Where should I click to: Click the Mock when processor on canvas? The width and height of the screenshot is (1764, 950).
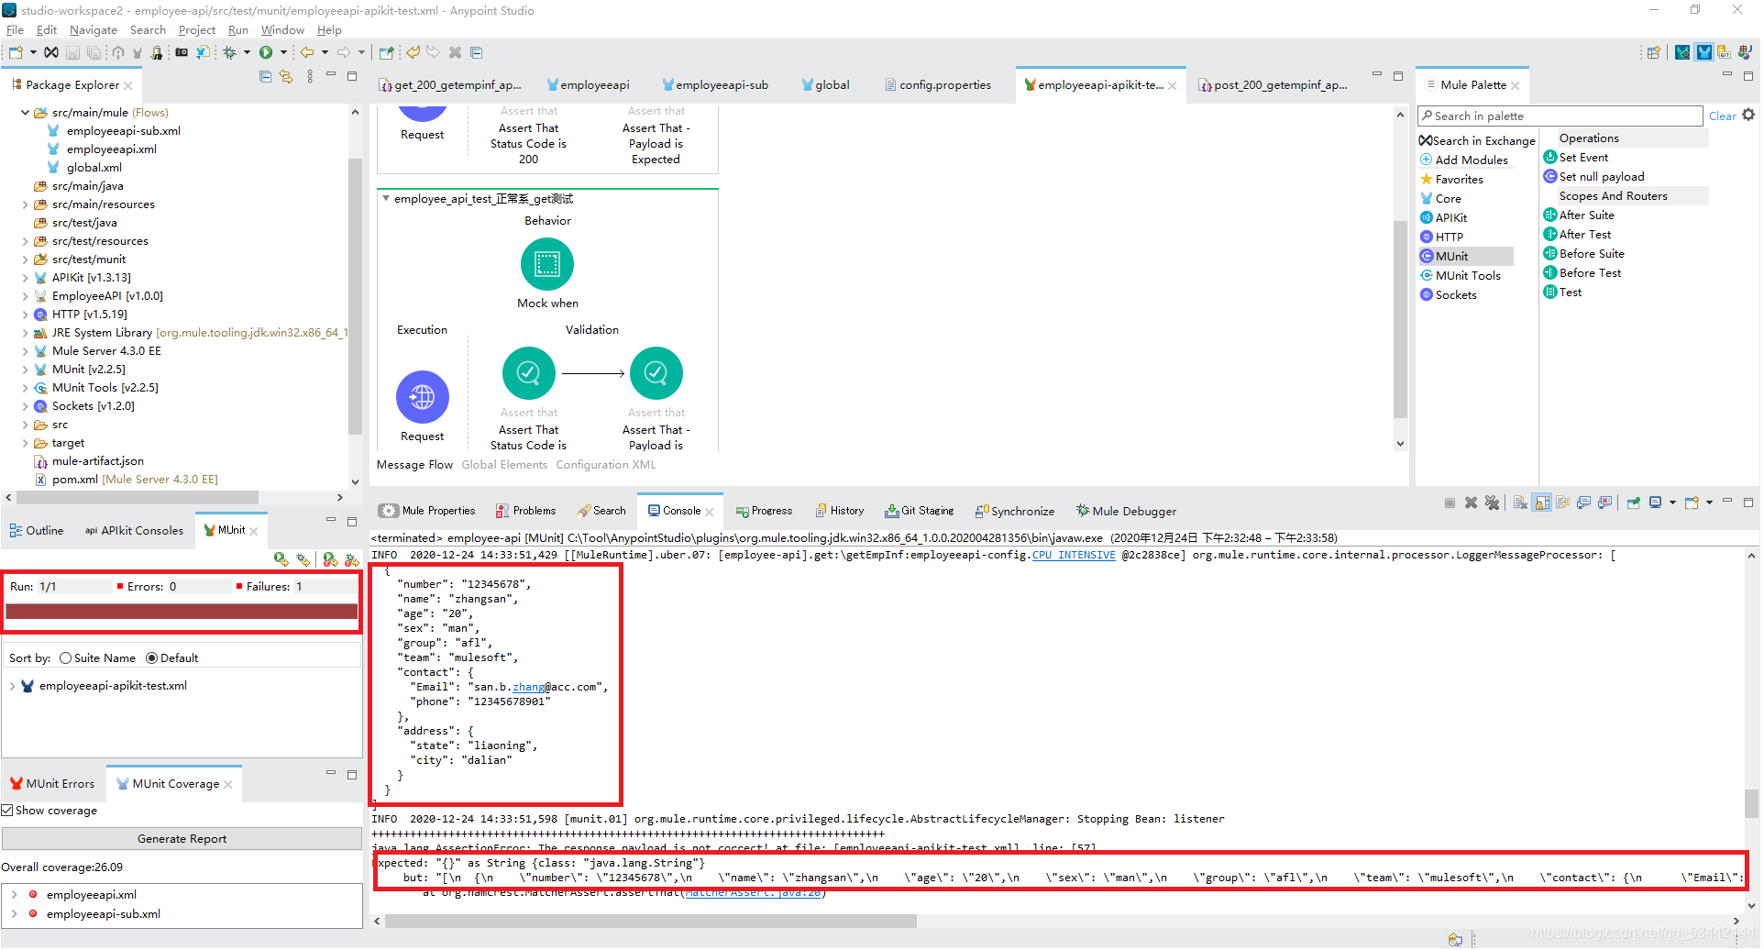(547, 264)
